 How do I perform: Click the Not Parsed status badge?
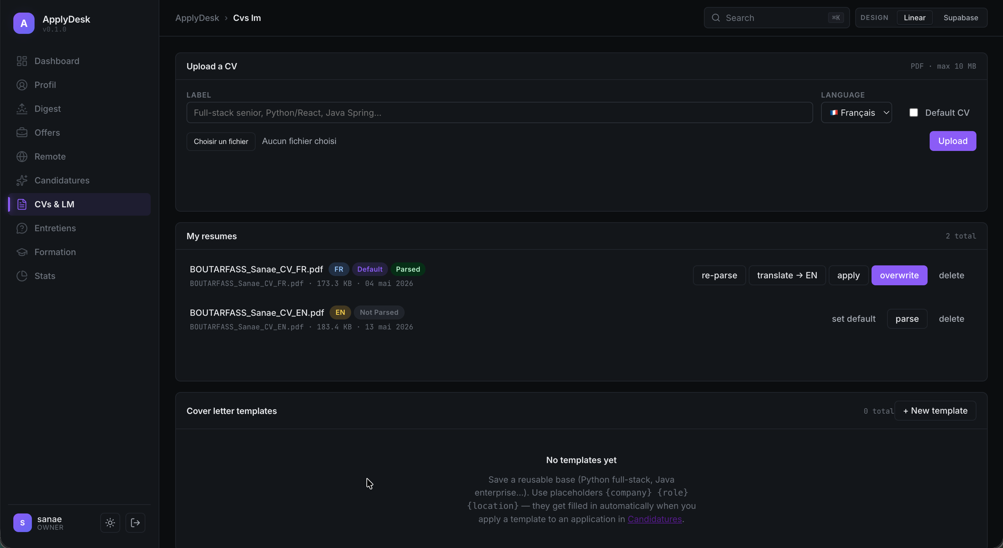pos(379,313)
